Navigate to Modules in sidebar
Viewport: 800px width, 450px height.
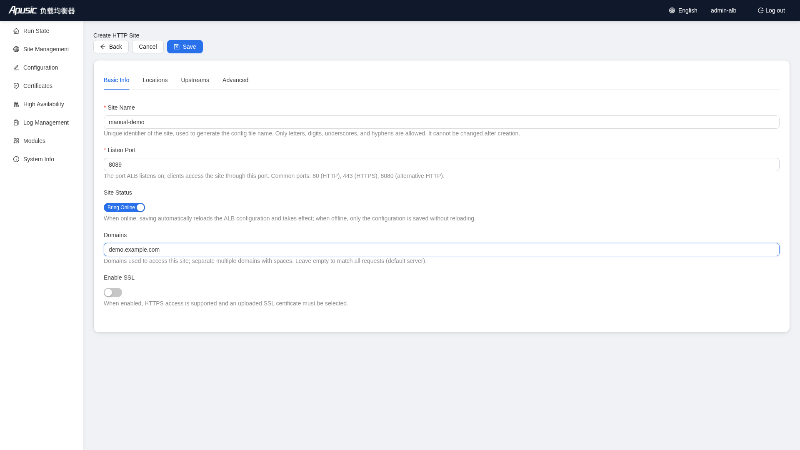click(42, 141)
